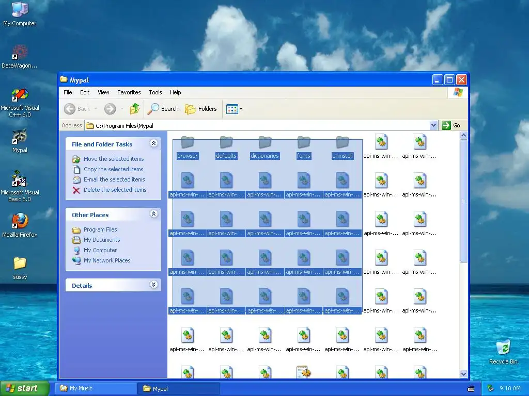
Task: Click the Go button
Action: click(x=451, y=125)
